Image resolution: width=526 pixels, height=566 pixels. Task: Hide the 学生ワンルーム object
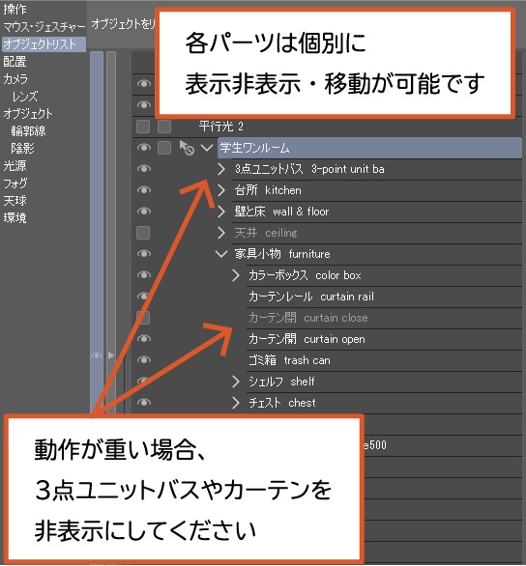pyautogui.click(x=144, y=147)
